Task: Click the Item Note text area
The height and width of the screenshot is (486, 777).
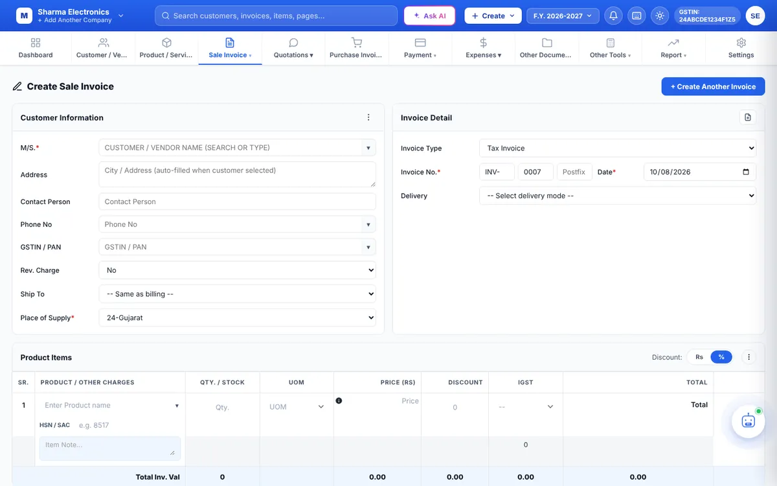Action: pyautogui.click(x=110, y=448)
